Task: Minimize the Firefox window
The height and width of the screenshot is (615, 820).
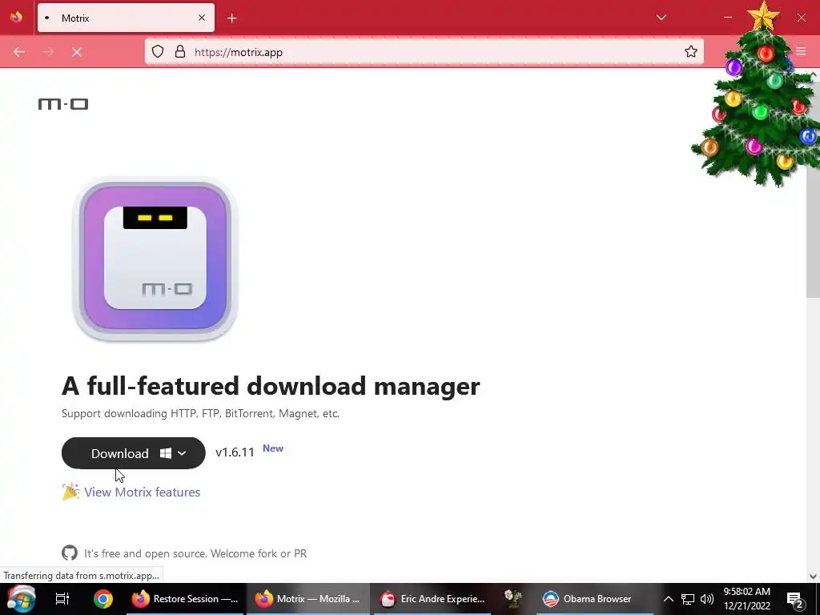Action: point(727,18)
